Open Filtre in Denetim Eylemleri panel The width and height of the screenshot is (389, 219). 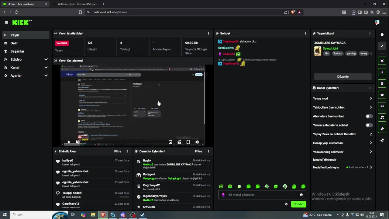coord(198,151)
